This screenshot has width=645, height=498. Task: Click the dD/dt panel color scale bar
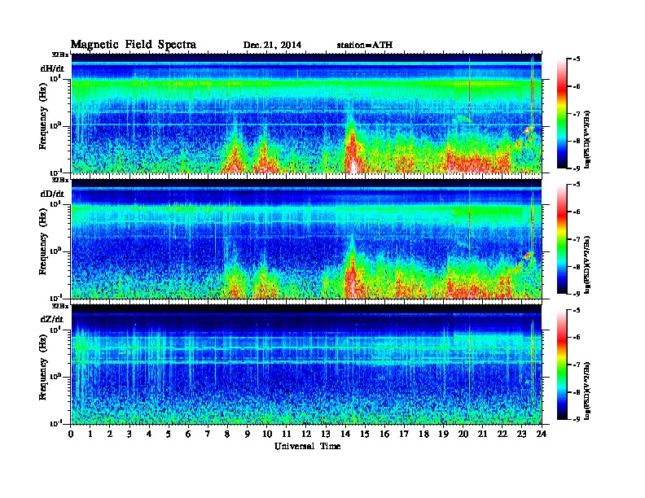point(562,239)
